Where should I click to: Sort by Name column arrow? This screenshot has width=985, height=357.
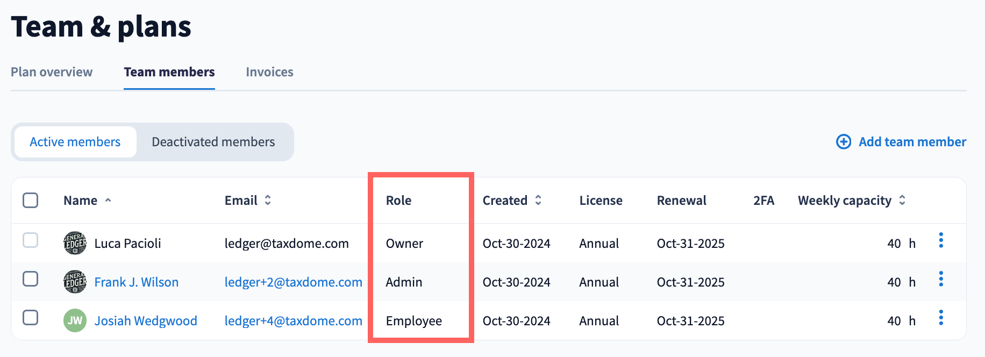[108, 200]
